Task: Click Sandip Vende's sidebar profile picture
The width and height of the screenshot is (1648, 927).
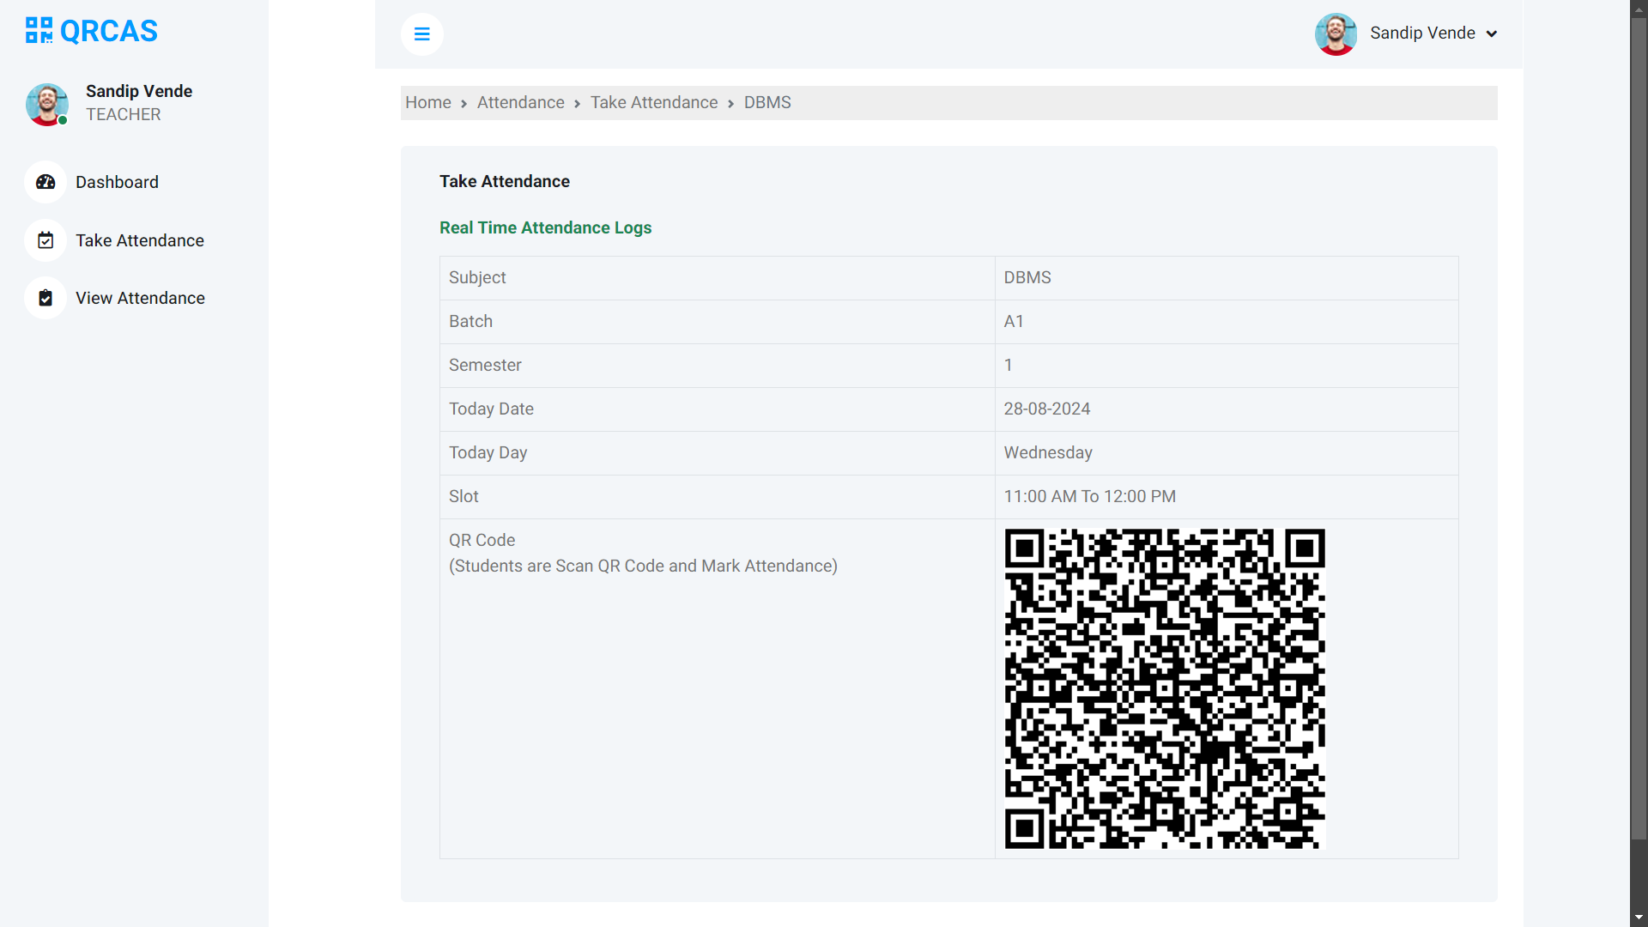Action: [x=47, y=105]
